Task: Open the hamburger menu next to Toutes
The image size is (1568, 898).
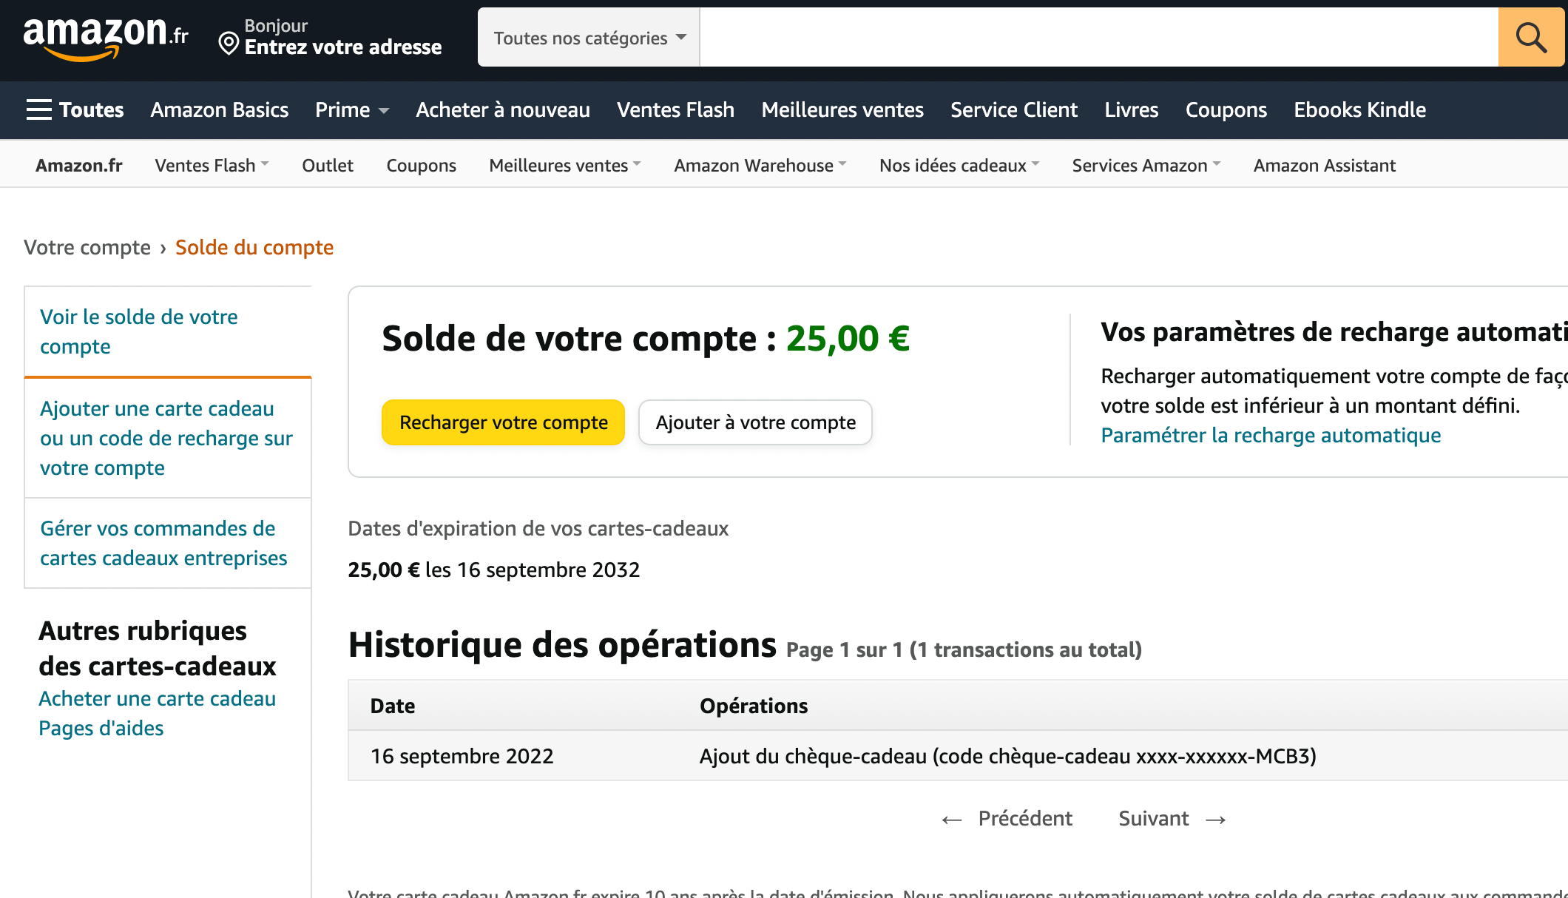Action: [x=38, y=109]
